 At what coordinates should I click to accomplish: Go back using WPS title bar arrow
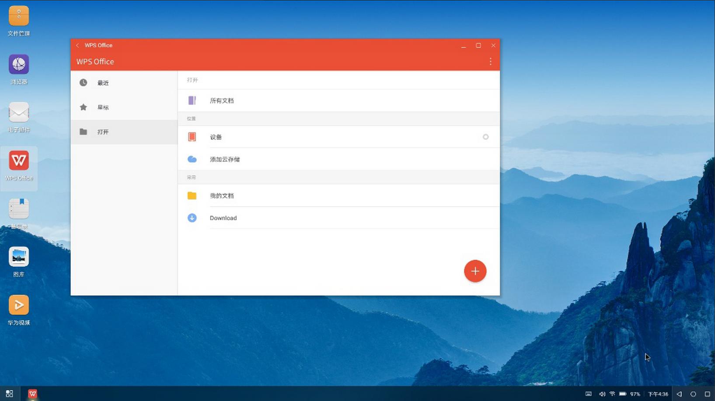[x=77, y=45]
